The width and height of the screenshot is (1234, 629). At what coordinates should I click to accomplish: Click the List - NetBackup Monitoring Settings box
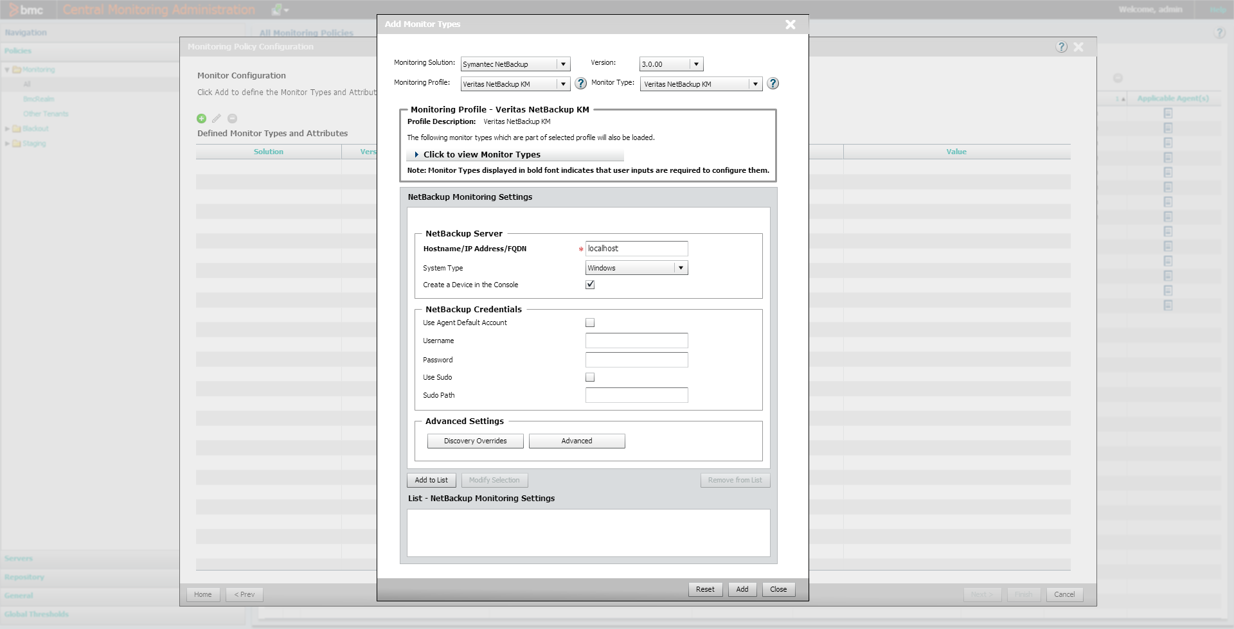tap(588, 533)
